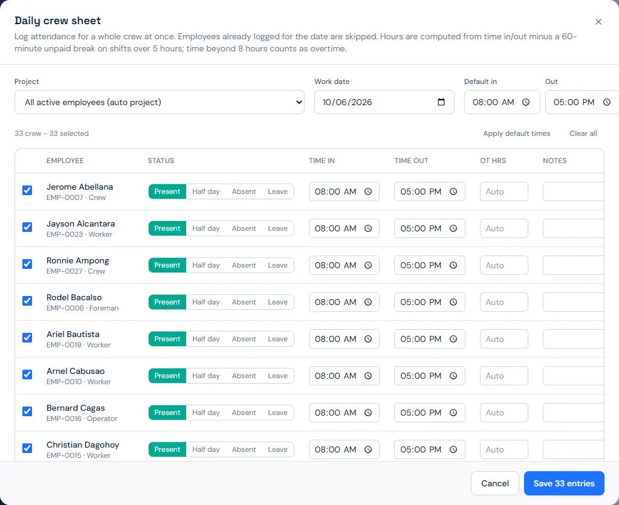This screenshot has height=505, width=619.
Task: Click 'EMP-0016 · Operator' text
Action: pyautogui.click(x=82, y=419)
